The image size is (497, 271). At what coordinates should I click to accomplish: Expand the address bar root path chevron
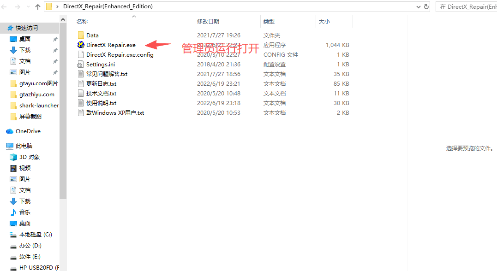pyautogui.click(x=57, y=6)
